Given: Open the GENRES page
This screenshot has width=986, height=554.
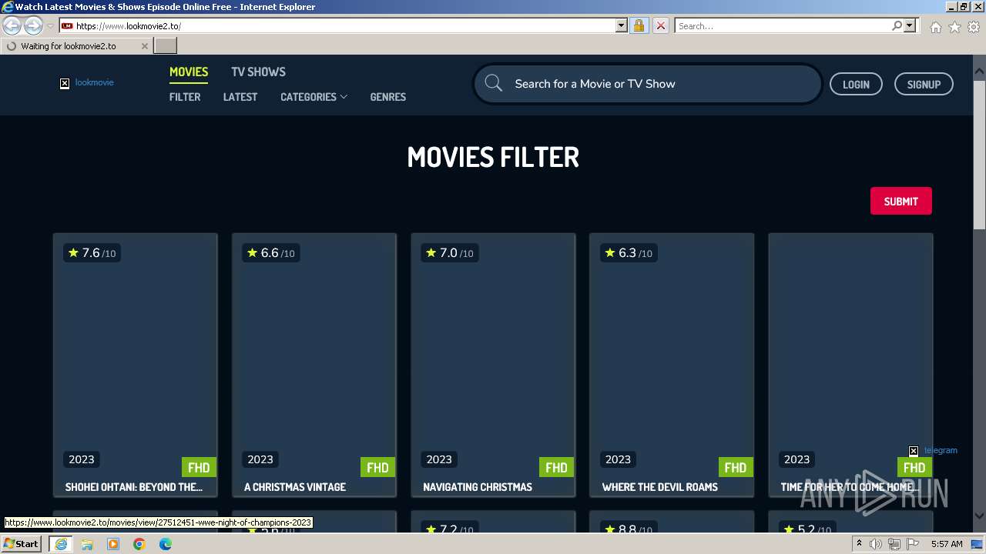Looking at the screenshot, I should point(387,97).
